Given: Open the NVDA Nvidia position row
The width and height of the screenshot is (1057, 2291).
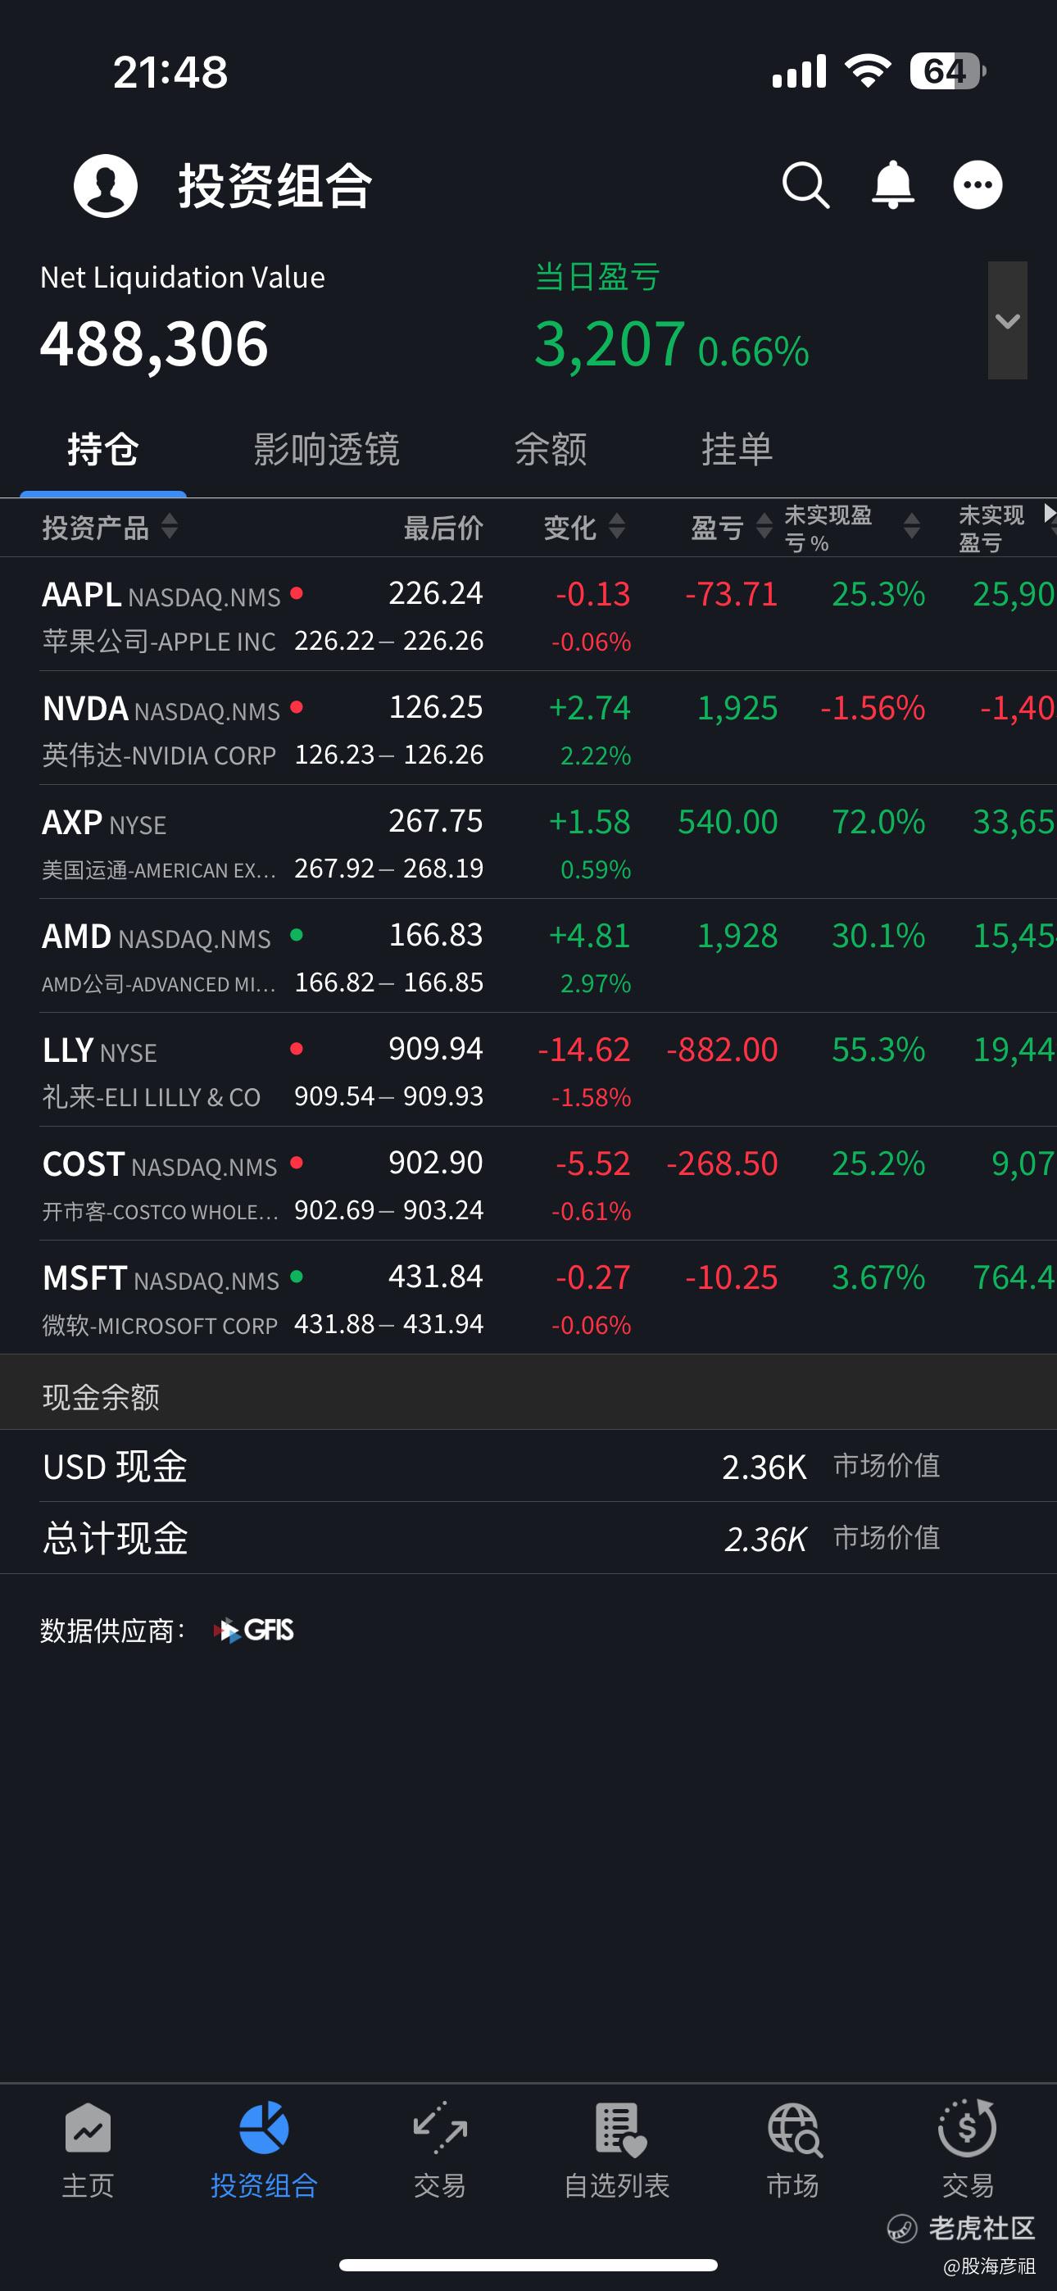Looking at the screenshot, I should 528,728.
